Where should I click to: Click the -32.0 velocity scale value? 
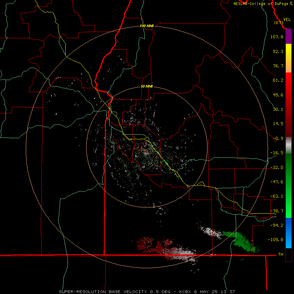click(277, 168)
